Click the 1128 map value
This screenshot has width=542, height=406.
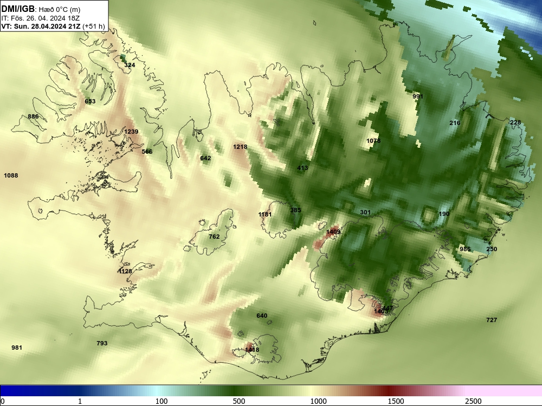[x=125, y=271]
